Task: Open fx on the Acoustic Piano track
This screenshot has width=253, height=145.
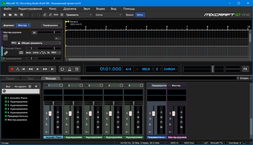Action: (x=48, y=52)
